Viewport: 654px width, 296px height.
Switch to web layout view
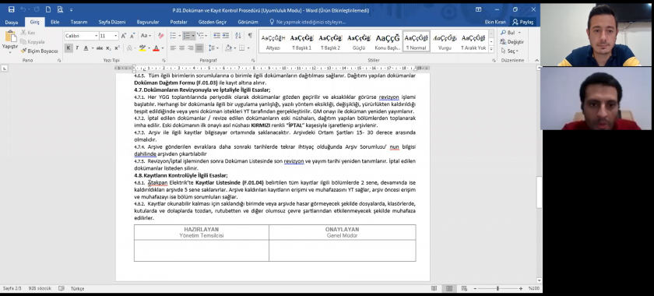pyautogui.click(x=464, y=288)
